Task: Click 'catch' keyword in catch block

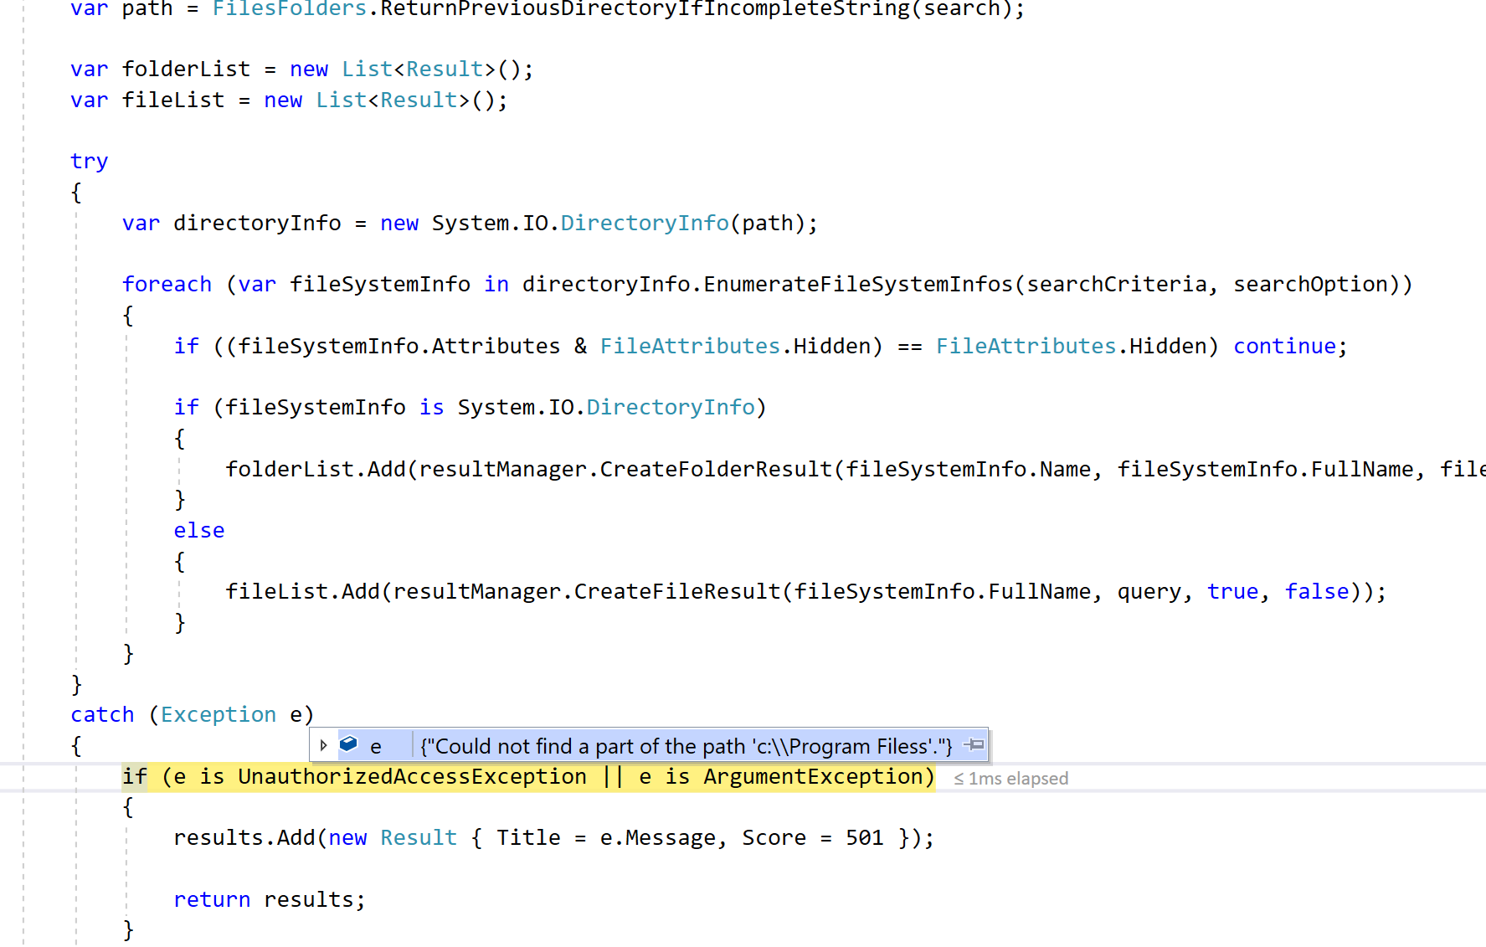Action: point(102,715)
